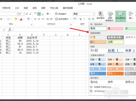Select column D header

(20, 35)
